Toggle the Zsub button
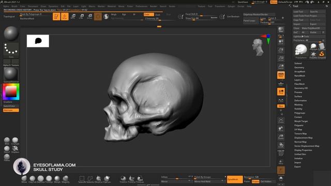Viewport: 331px width, 186px height. pyautogui.click(x=158, y=15)
